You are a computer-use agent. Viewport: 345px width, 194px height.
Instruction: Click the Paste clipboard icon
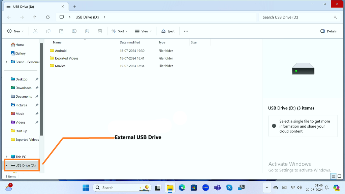pos(61,31)
